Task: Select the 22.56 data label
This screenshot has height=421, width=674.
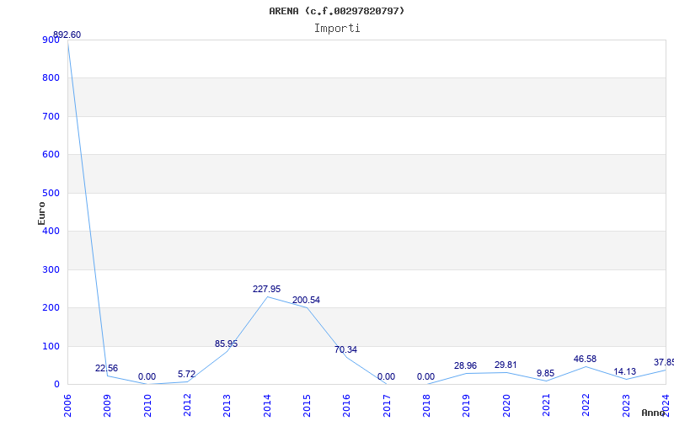Action: [107, 368]
